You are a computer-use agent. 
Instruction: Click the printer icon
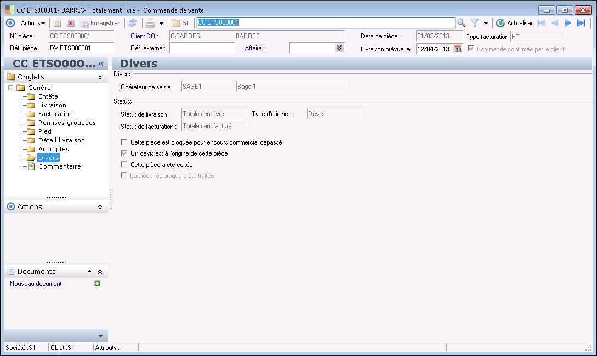(x=150, y=23)
